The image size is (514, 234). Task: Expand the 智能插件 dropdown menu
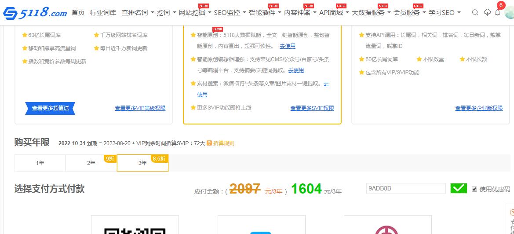click(x=265, y=12)
